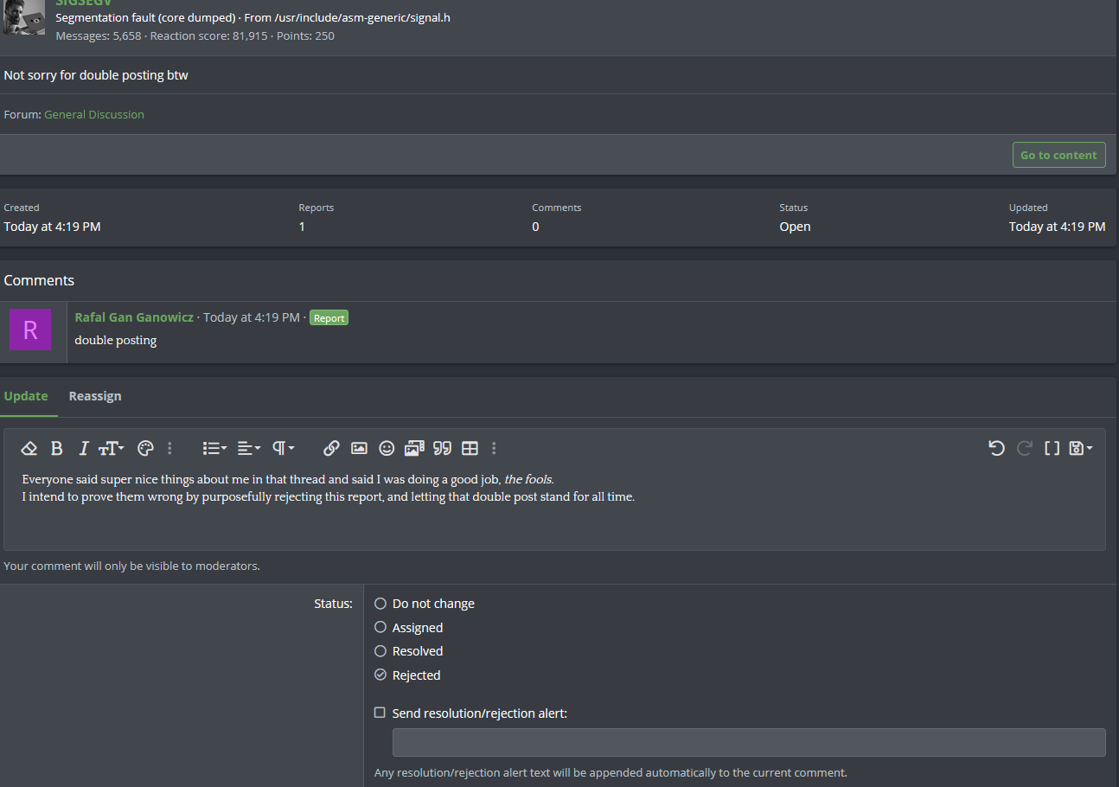1119x787 pixels.
Task: Click the redo arrow icon
Action: [1024, 448]
